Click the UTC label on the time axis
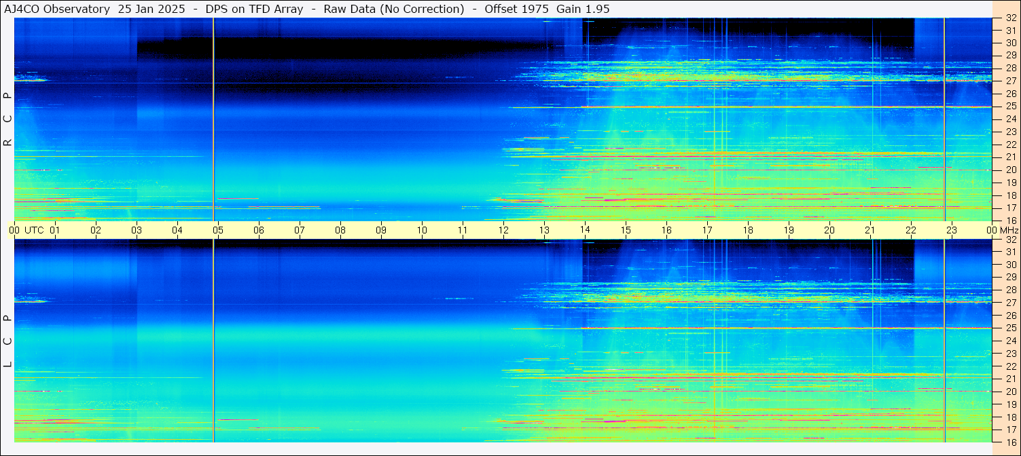 (35, 230)
